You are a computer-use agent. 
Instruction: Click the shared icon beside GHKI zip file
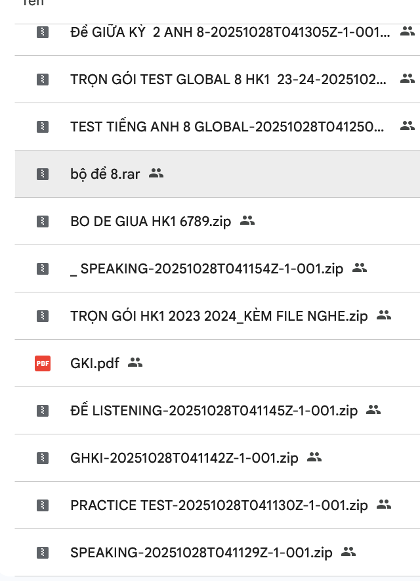click(x=314, y=457)
